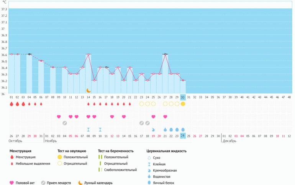Click the medication icon on day 24
Image resolution: width=295 pixels, height=185 pixels.
click(x=147, y=123)
